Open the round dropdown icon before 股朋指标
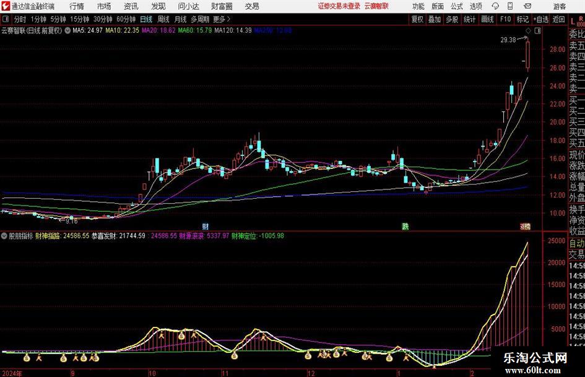 tap(4, 235)
